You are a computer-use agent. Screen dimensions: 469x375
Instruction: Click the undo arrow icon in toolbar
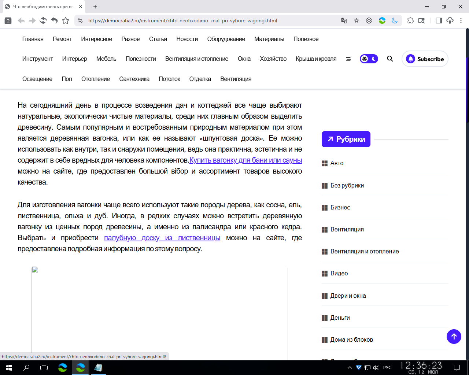pos(54,21)
